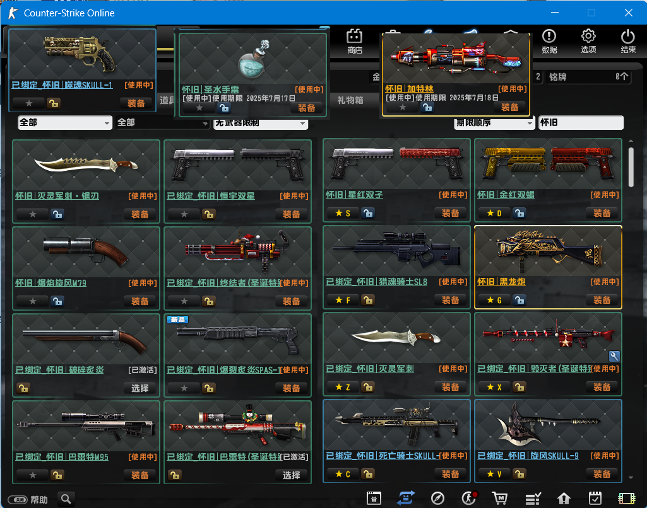Click 装备 on 爆裂炙炎SPAS-1 card

tap(292, 388)
